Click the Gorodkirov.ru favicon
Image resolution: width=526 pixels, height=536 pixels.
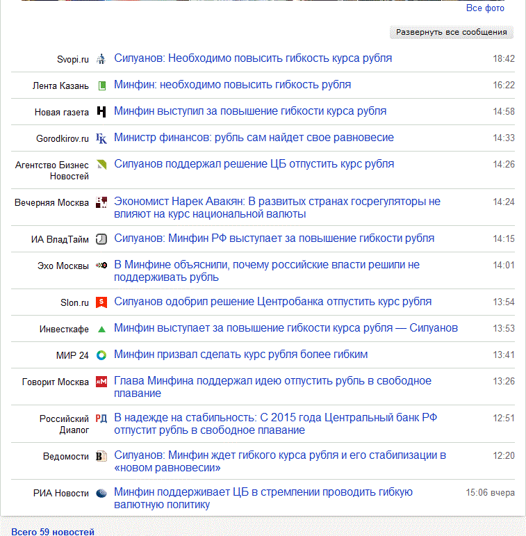coord(101,138)
